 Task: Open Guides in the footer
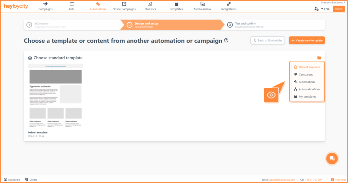[x=31, y=180]
